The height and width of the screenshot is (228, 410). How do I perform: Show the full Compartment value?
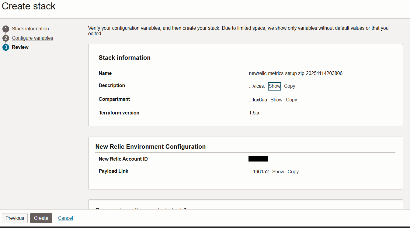[x=276, y=100]
